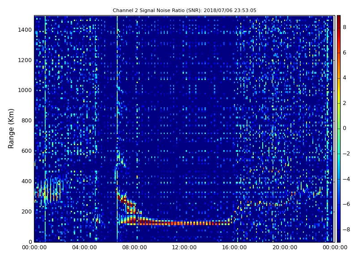Click the 0 range tick label
Screen dimensions: 358x268
tap(30, 242)
